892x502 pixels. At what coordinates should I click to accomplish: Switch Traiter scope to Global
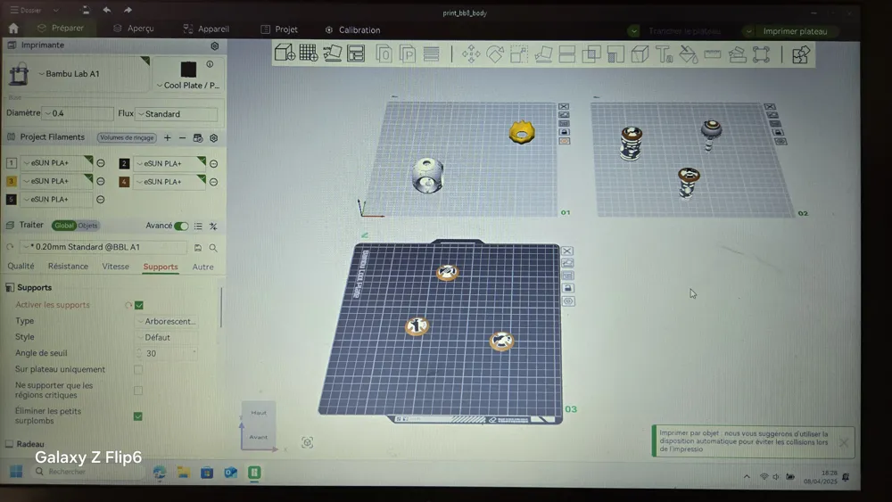(x=63, y=226)
